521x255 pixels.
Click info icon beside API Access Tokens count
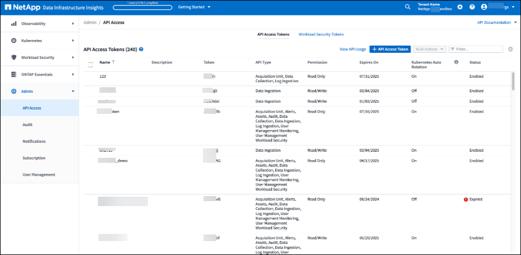point(141,49)
